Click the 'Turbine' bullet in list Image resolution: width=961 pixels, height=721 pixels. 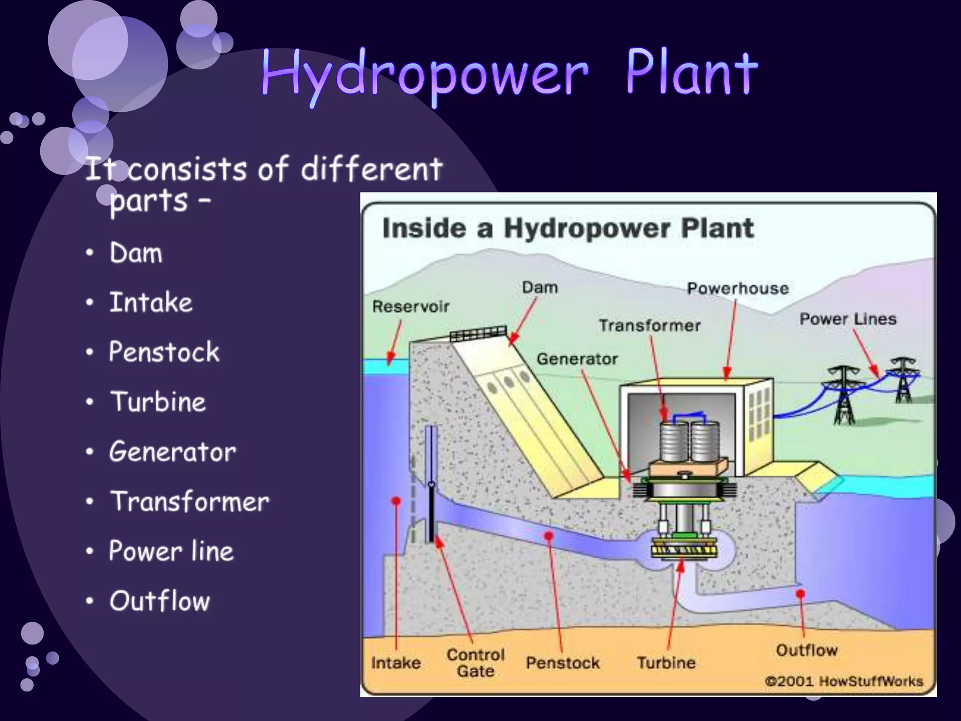158,402
